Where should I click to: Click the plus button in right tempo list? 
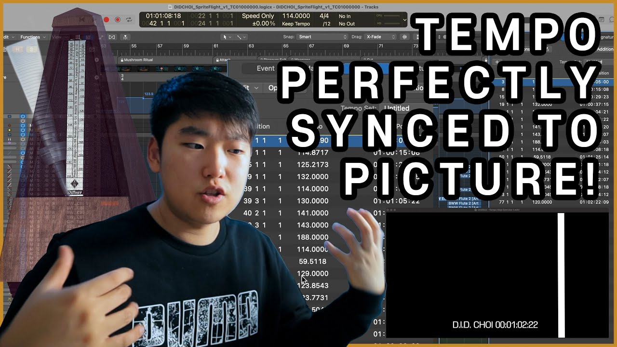pyautogui.click(x=498, y=62)
